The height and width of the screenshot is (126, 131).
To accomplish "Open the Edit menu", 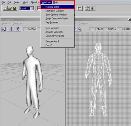I will (9, 2).
